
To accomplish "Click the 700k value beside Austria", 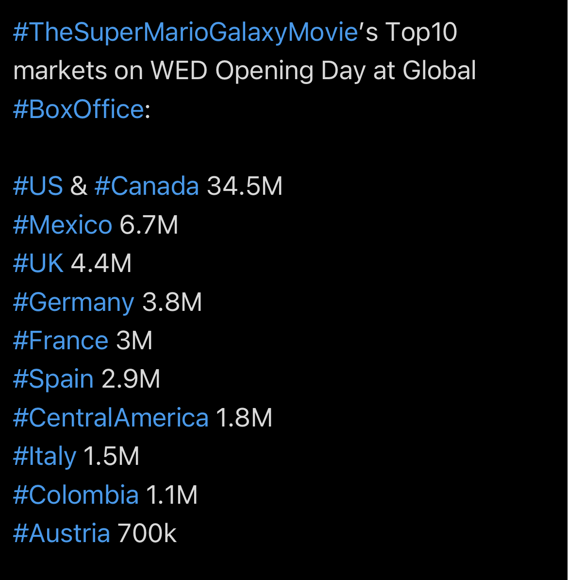I will coord(147,533).
